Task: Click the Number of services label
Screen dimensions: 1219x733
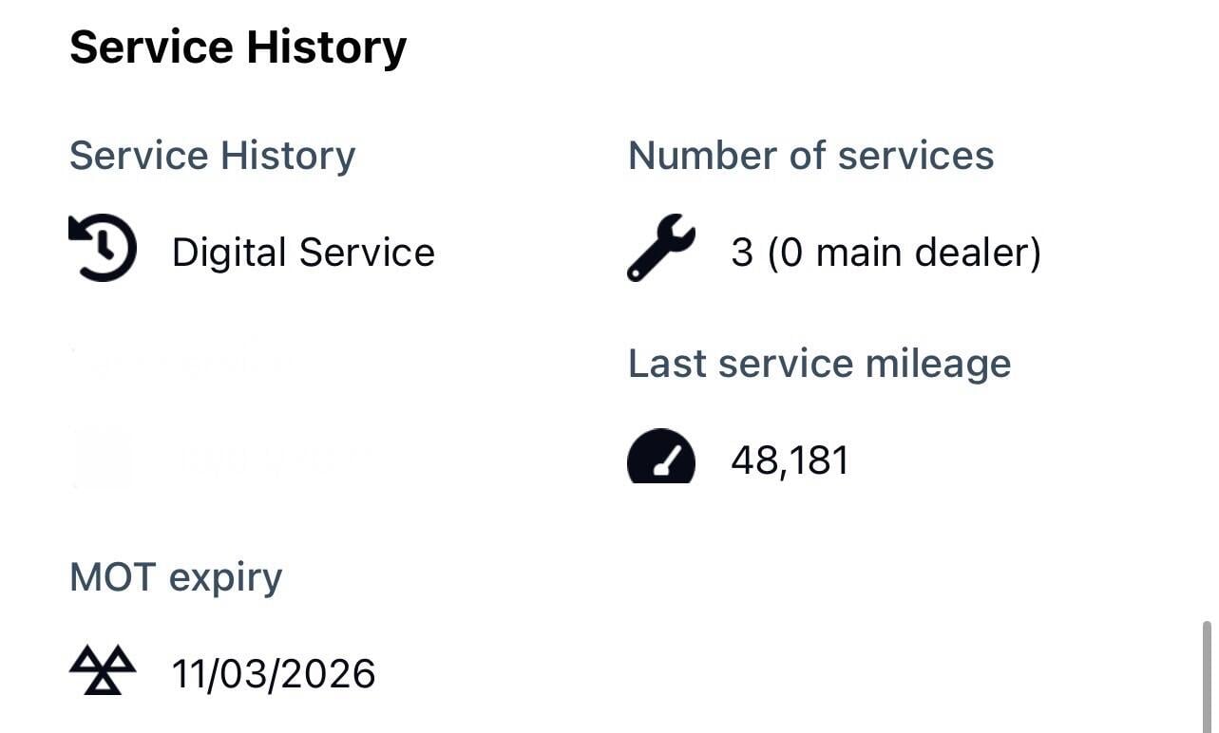Action: pyautogui.click(x=810, y=156)
